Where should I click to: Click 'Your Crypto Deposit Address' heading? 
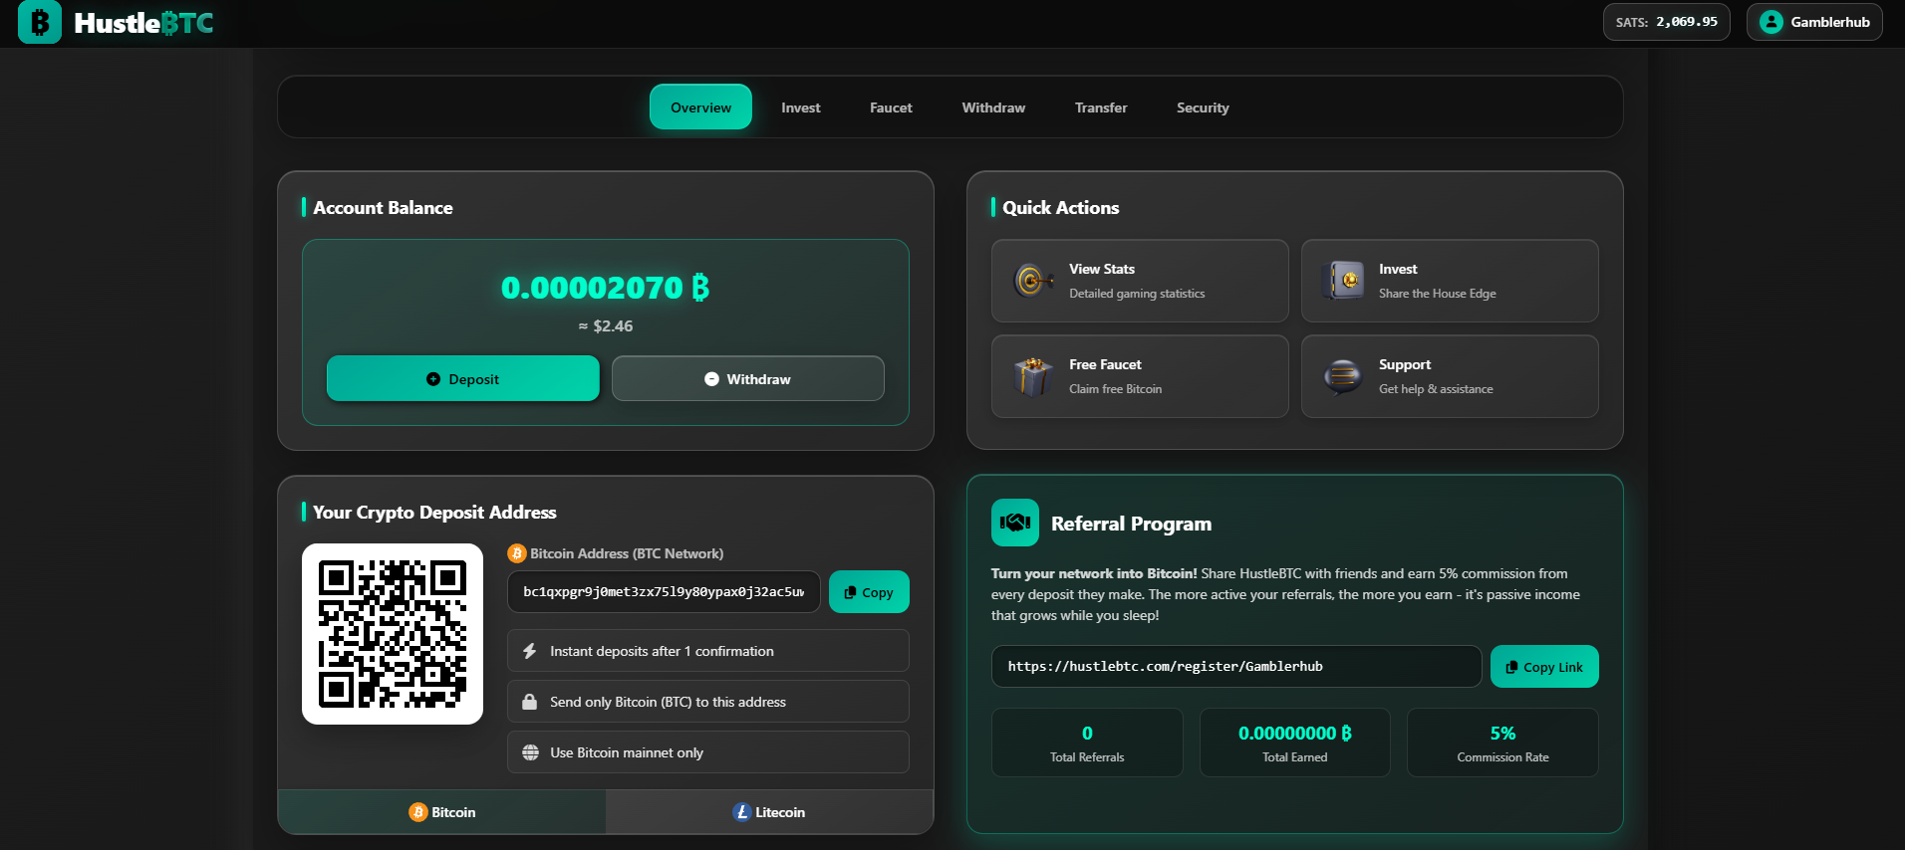point(434,512)
